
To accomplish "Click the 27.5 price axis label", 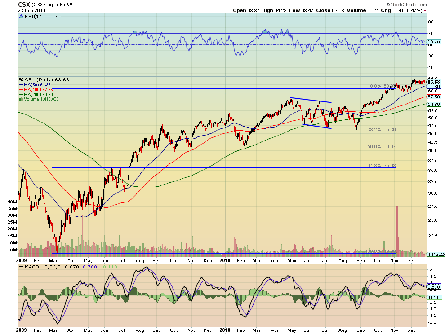I will [432, 207].
